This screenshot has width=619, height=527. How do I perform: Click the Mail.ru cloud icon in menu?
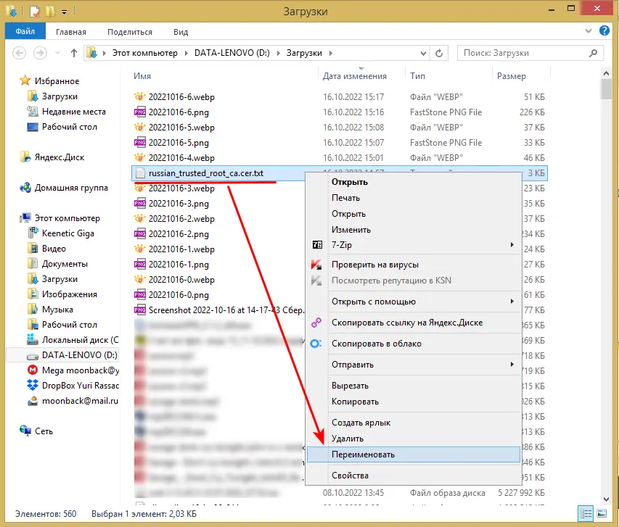tap(316, 344)
